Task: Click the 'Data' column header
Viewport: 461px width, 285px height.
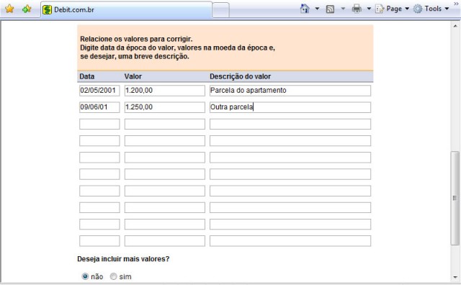Action: tap(87, 76)
